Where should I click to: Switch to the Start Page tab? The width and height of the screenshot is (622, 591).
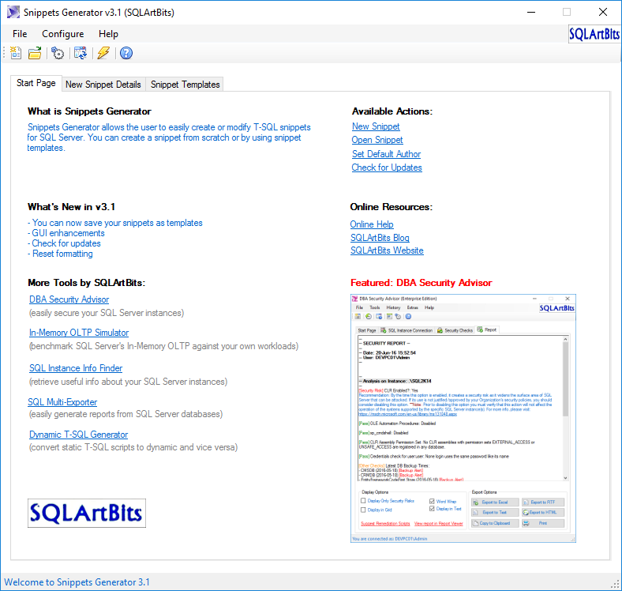(36, 83)
